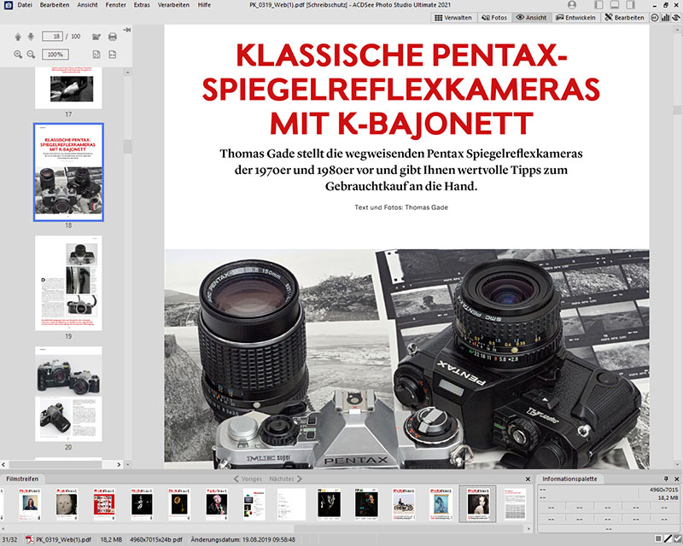The height and width of the screenshot is (546, 683).
Task: Click the fit page icon
Action: [96, 55]
